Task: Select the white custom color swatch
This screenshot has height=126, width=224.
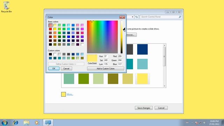Action: pos(55,54)
